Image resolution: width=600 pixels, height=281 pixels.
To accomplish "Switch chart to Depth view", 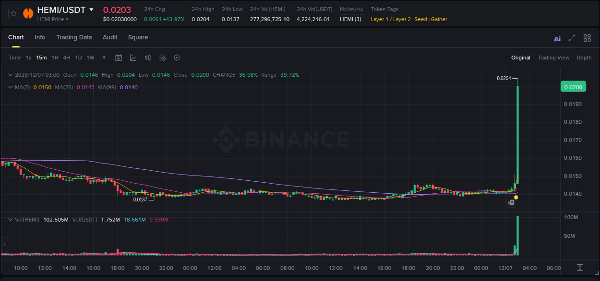I will (584, 58).
